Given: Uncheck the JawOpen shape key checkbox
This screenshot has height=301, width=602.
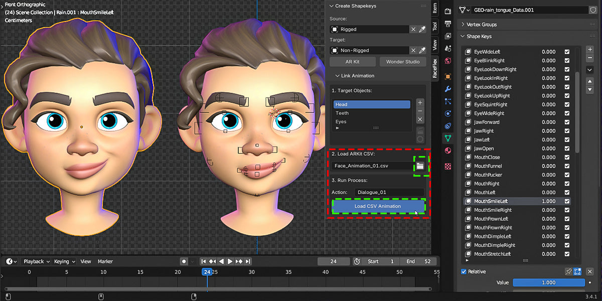Looking at the screenshot, I should pyautogui.click(x=567, y=148).
